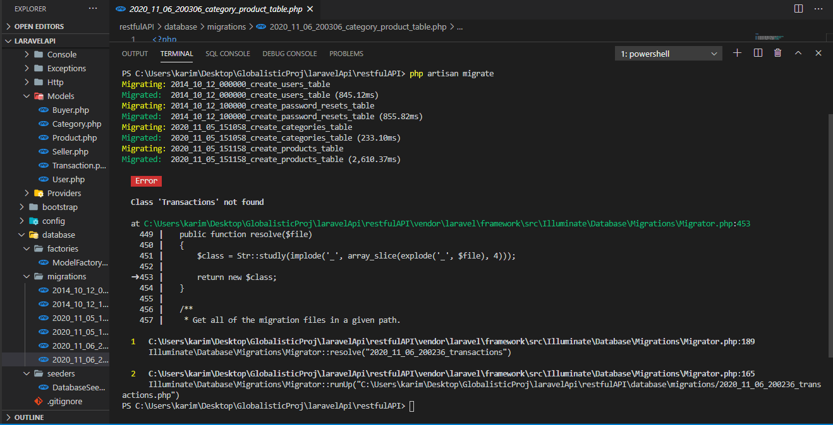Click split editor icon at top right

pyautogui.click(x=799, y=9)
